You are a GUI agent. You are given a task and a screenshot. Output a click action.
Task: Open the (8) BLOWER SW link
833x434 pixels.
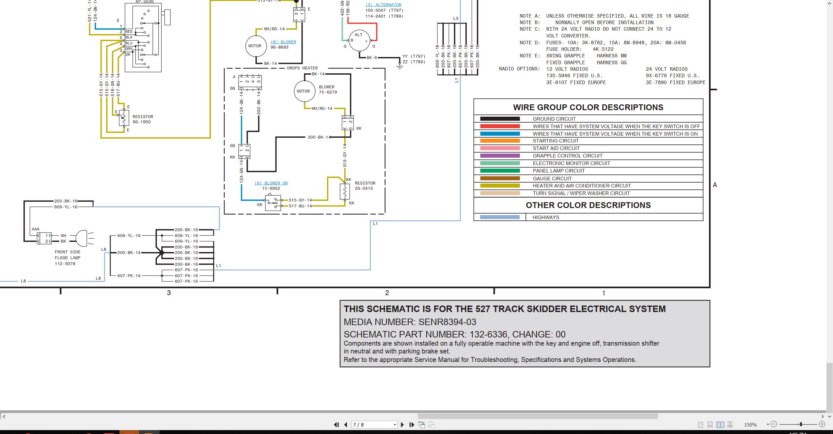coord(271,183)
